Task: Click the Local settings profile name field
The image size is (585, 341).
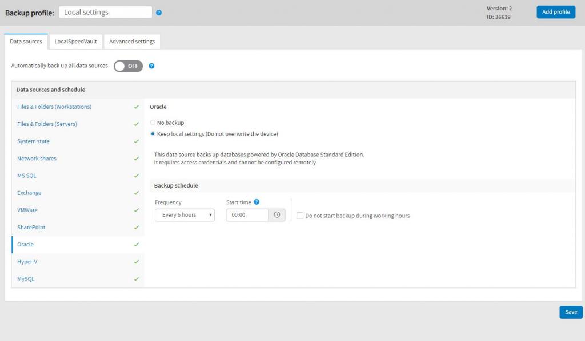Action: coord(105,11)
